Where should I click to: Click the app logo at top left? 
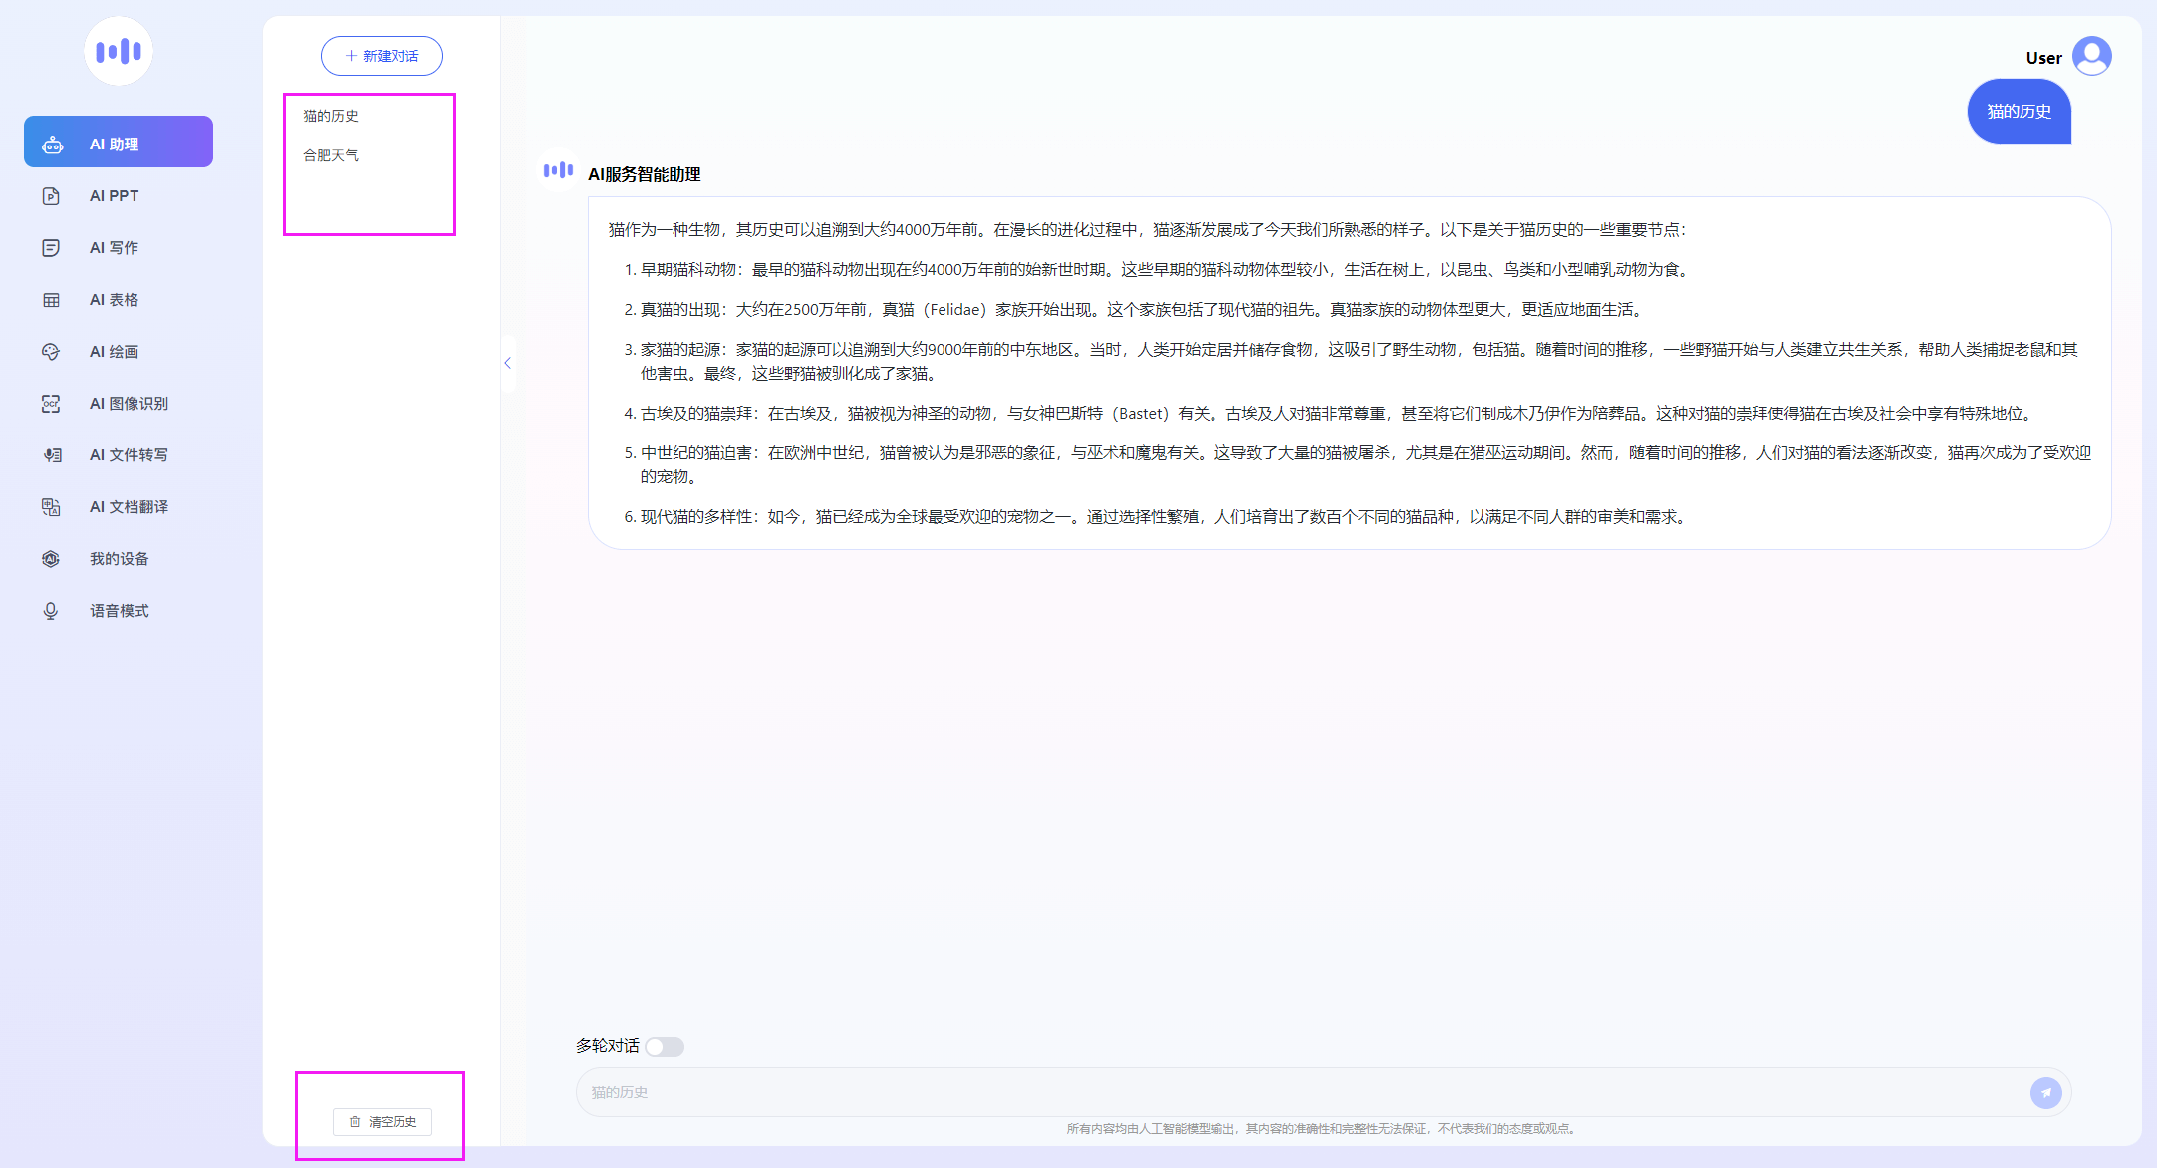[x=119, y=51]
